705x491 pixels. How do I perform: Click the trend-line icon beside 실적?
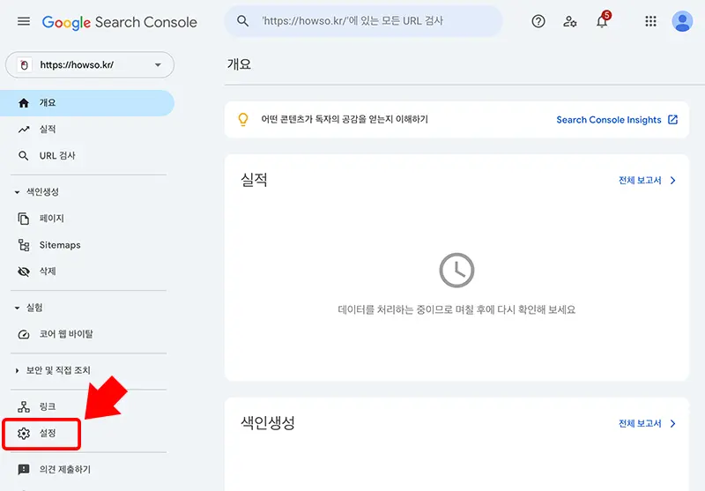(24, 130)
